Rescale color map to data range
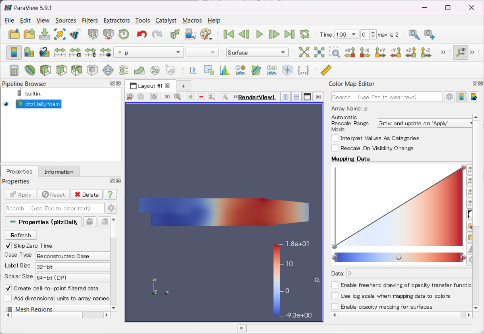484x334 pixels. pos(60,52)
